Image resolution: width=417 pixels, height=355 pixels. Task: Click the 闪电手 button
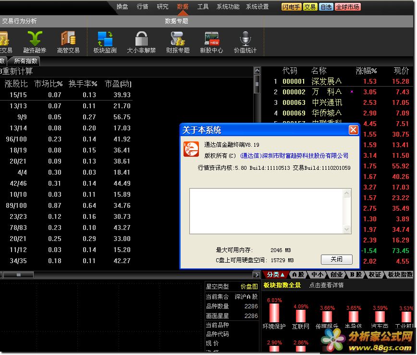point(291,7)
